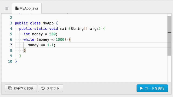Image resolution: width=173 pixels, height=97 pixels.
Task: Place cursor after 'money *= 1.1;'
Action: [x=55, y=45]
